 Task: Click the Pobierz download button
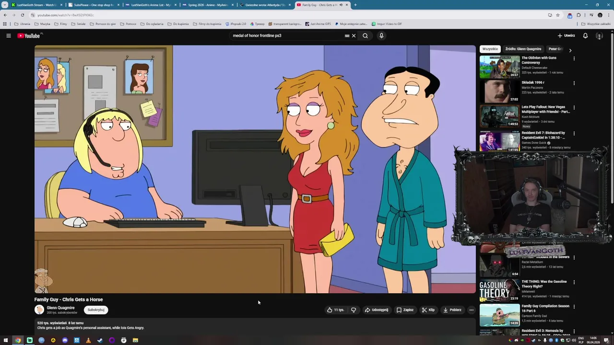coord(452,310)
